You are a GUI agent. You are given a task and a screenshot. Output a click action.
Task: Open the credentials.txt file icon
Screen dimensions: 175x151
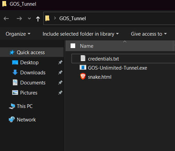click(x=83, y=58)
